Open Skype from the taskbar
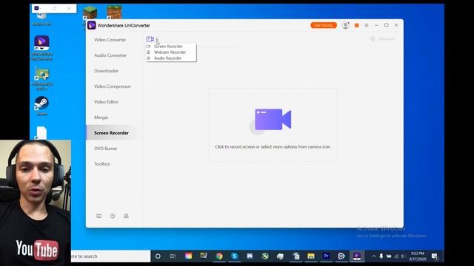 pyautogui.click(x=234, y=256)
